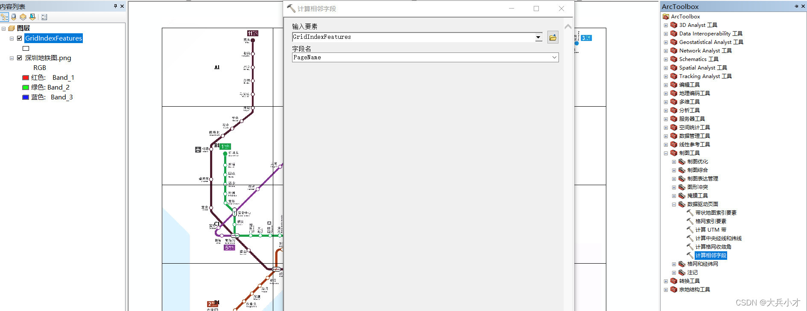Viewport: 807px width, 311px height.
Task: Minimize the 计算相邻字段 dialog window
Action: (512, 9)
